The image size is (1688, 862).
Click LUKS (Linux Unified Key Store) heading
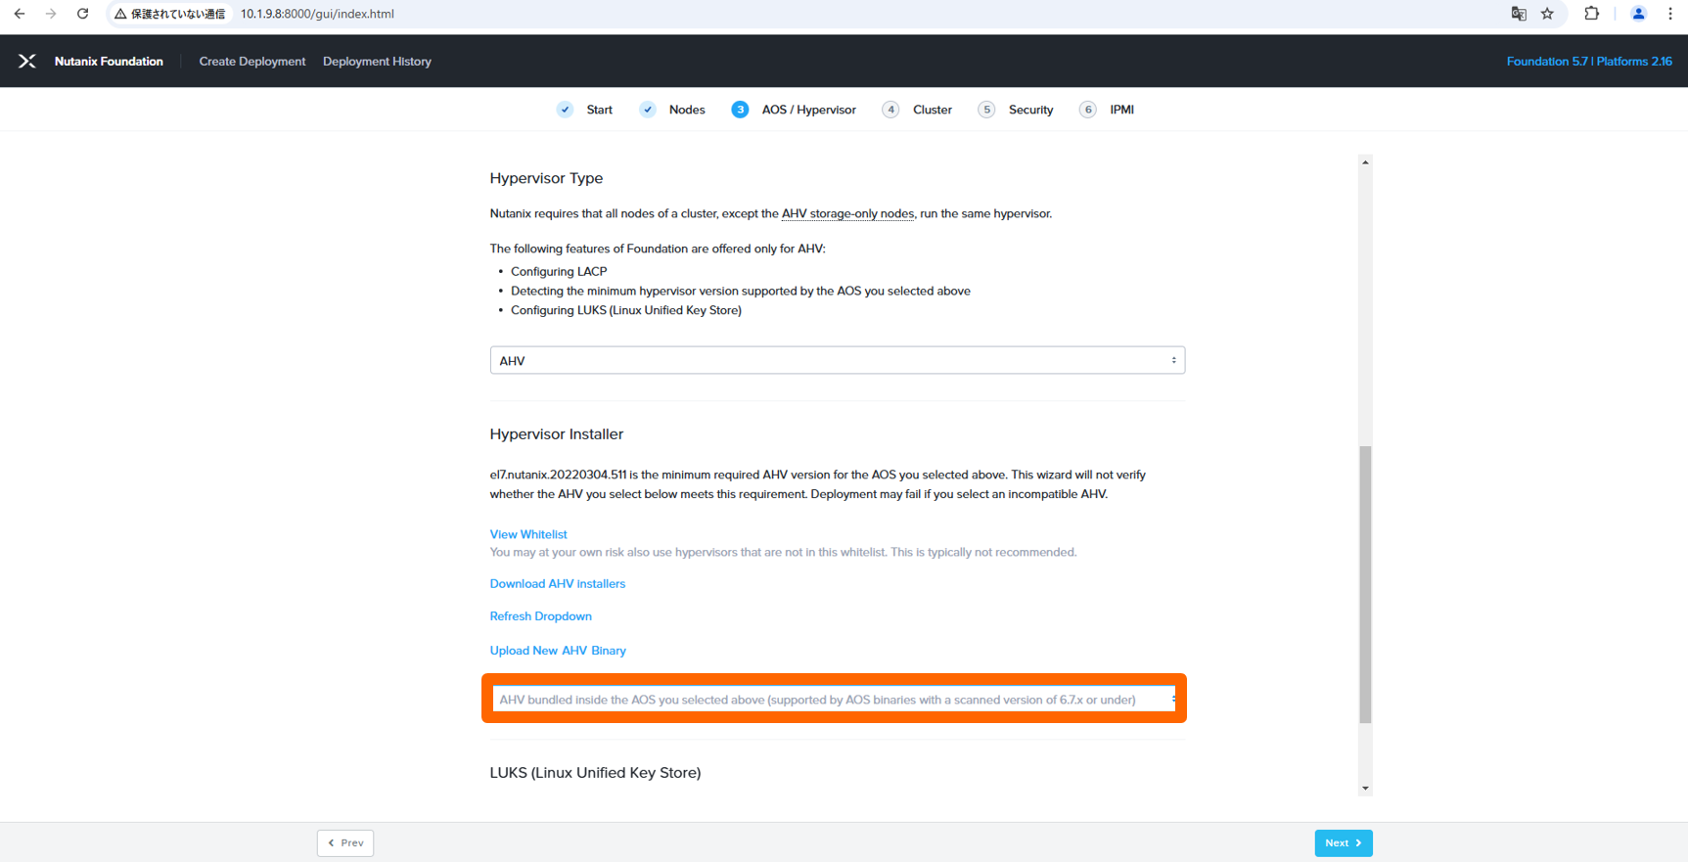pyautogui.click(x=595, y=773)
